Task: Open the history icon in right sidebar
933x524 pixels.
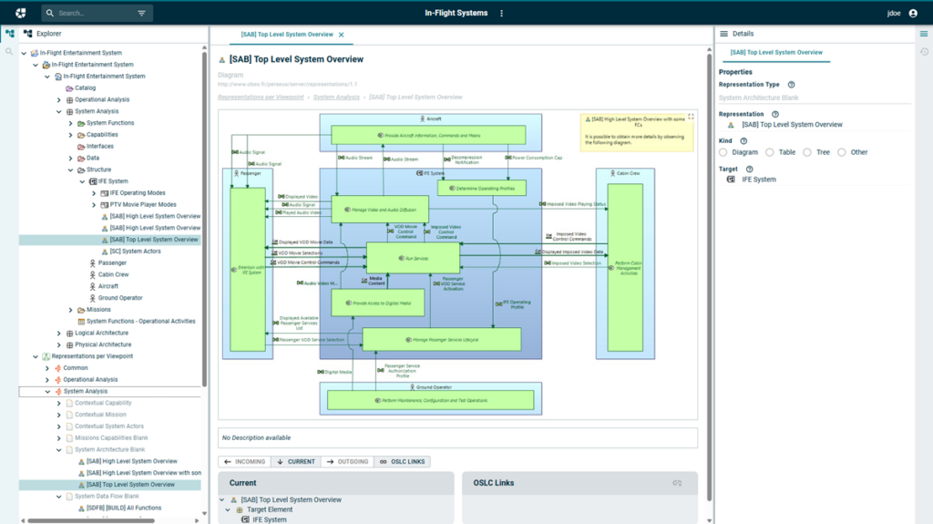Action: [924, 51]
